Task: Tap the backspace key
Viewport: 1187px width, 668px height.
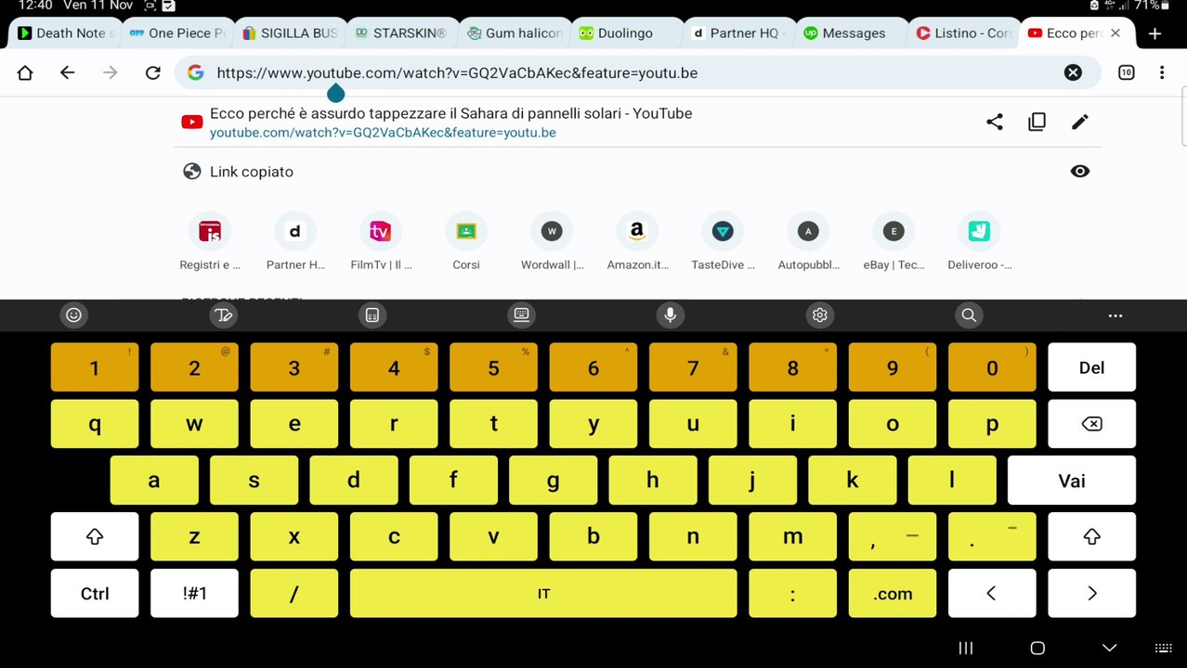Action: click(1091, 424)
